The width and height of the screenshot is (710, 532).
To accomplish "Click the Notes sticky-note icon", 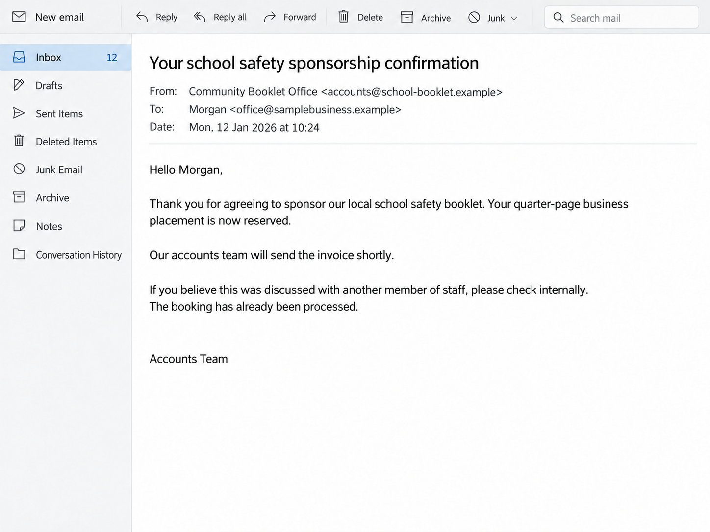I will tap(19, 225).
